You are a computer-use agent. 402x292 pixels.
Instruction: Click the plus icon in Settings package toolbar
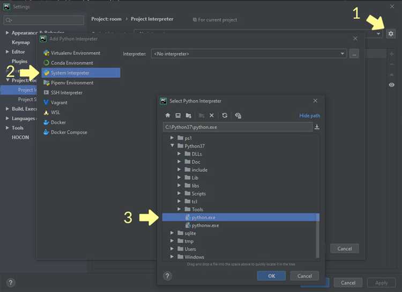pyautogui.click(x=392, y=54)
